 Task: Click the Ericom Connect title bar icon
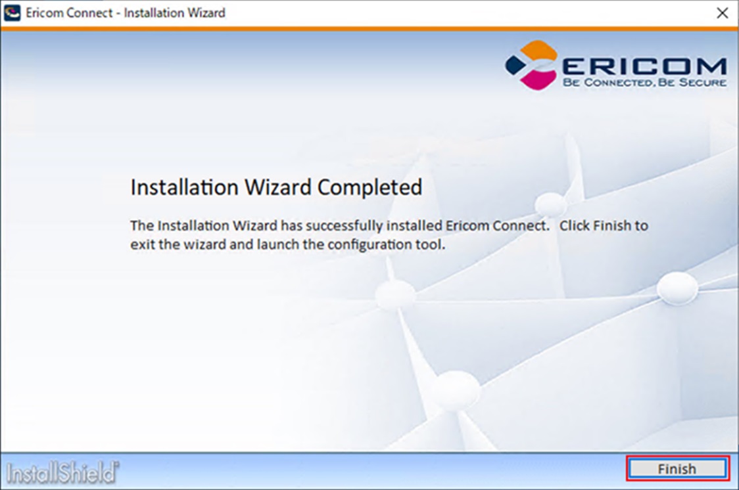(x=12, y=12)
